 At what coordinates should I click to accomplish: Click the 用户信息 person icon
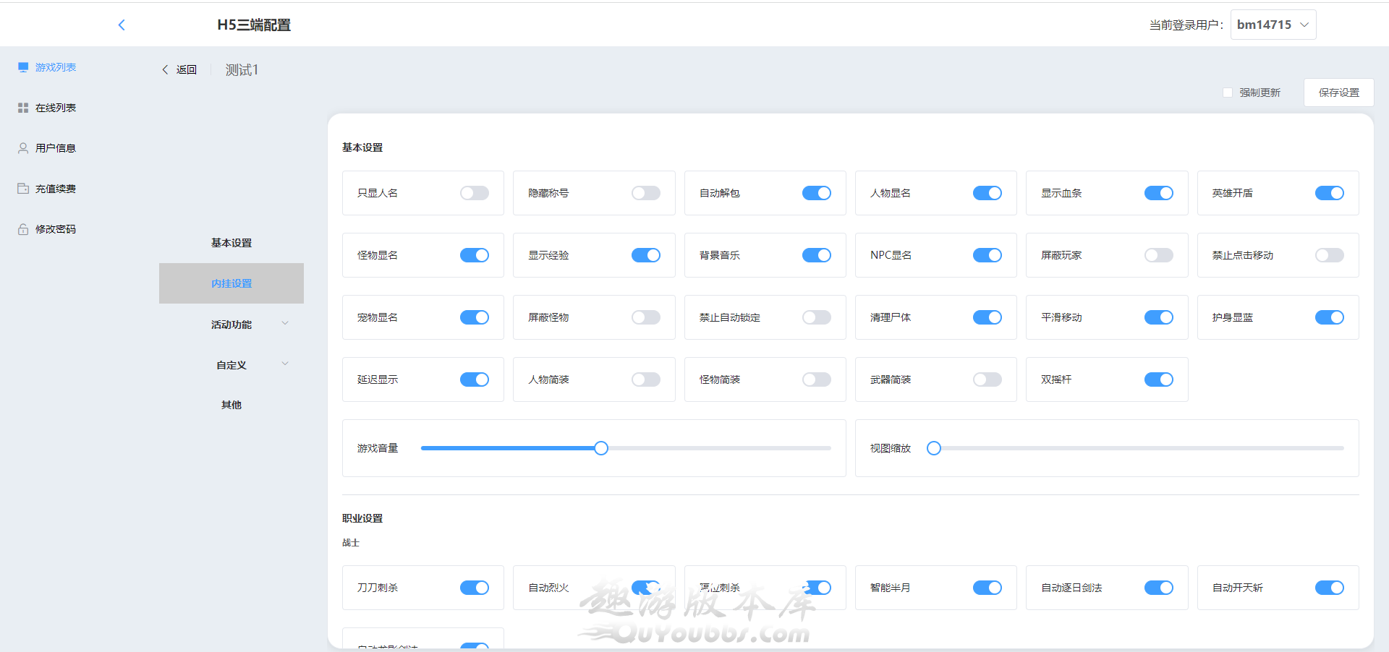[x=23, y=148]
